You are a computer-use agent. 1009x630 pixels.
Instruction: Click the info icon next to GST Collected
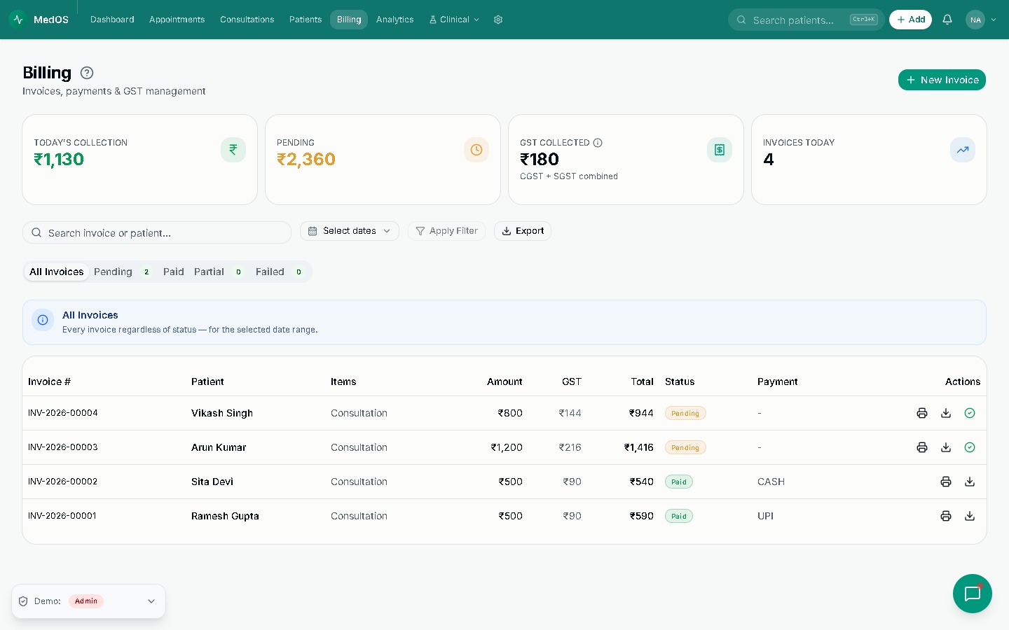[x=598, y=143]
